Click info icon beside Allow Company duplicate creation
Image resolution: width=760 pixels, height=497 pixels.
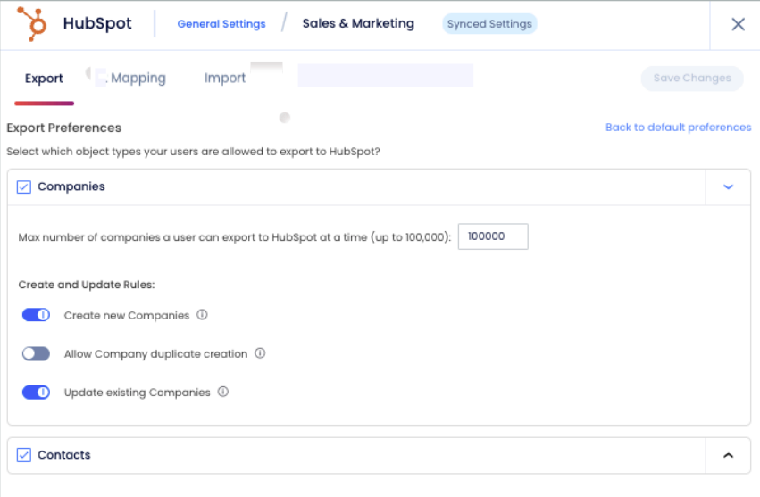pos(260,353)
